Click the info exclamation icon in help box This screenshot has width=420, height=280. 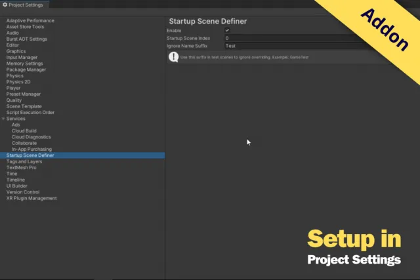[173, 57]
